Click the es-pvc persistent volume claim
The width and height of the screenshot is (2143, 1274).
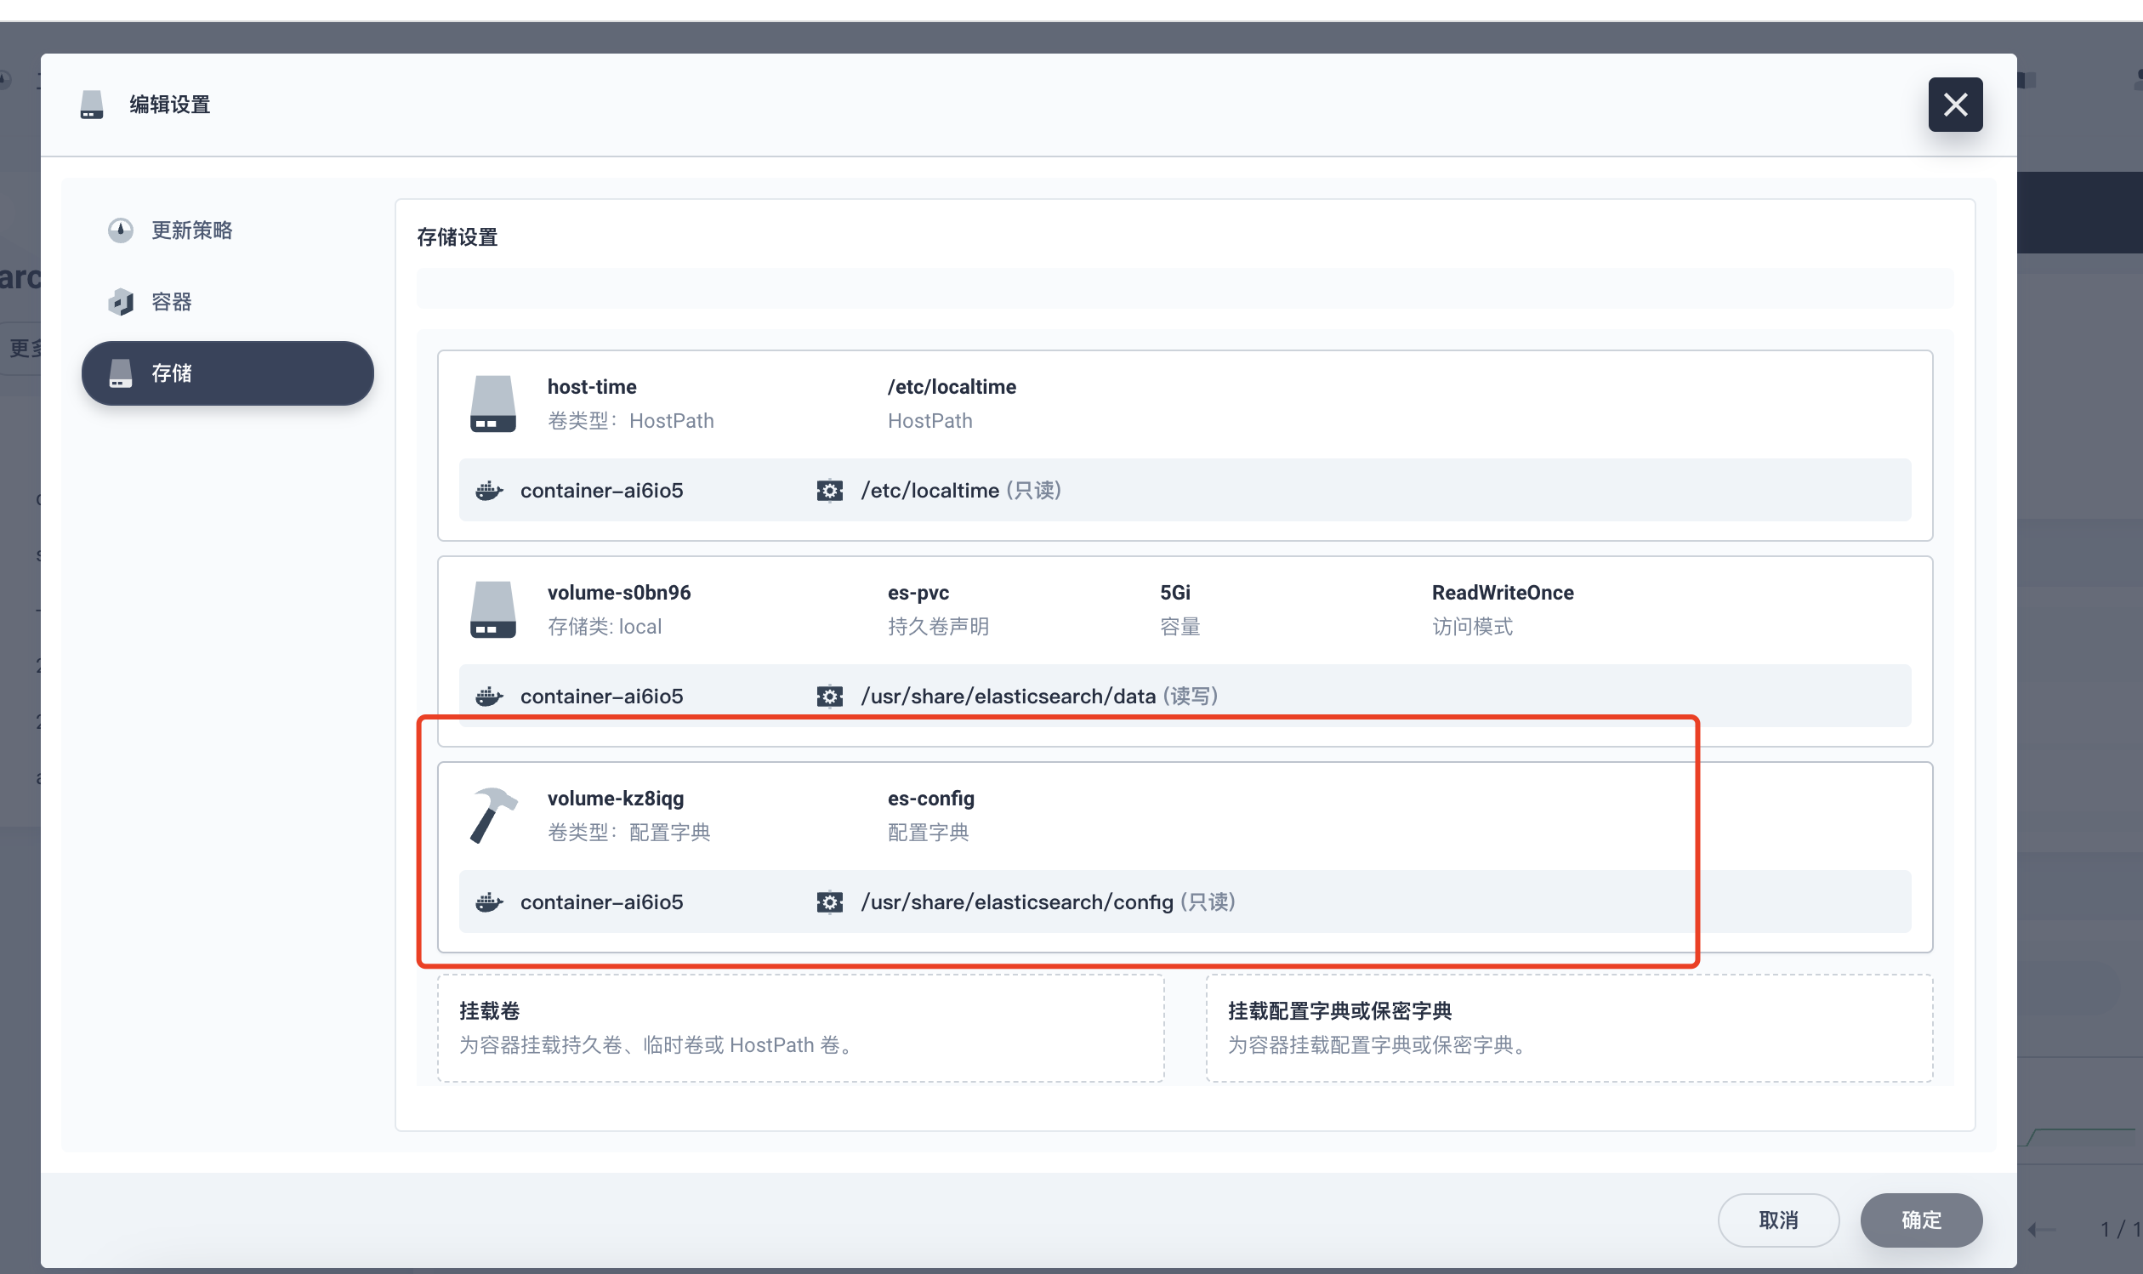(918, 594)
